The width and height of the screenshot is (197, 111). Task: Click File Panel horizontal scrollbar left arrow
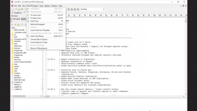(12, 96)
